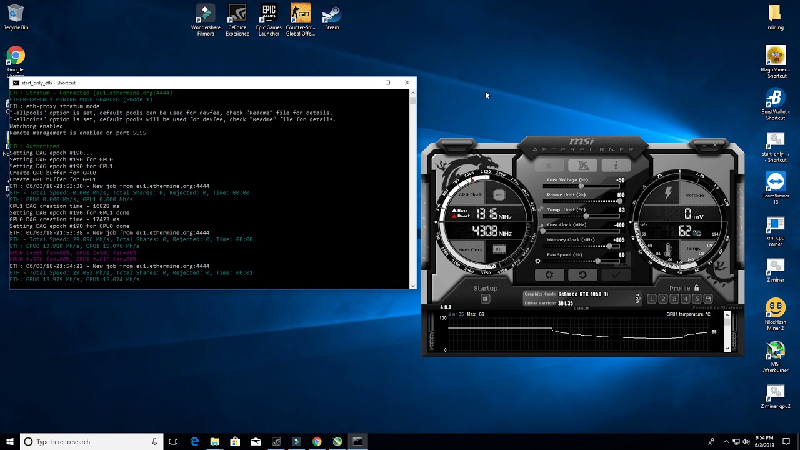Image resolution: width=800 pixels, height=450 pixels.
Task: Click DETACH under the graphics card info
Action: click(x=581, y=309)
